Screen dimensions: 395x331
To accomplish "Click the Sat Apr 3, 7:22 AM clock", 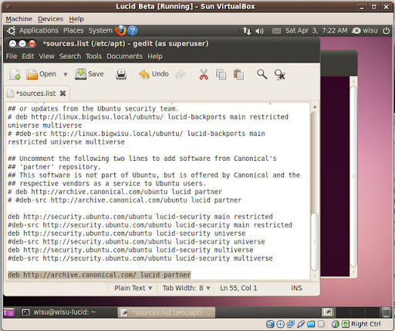I will tap(316, 31).
